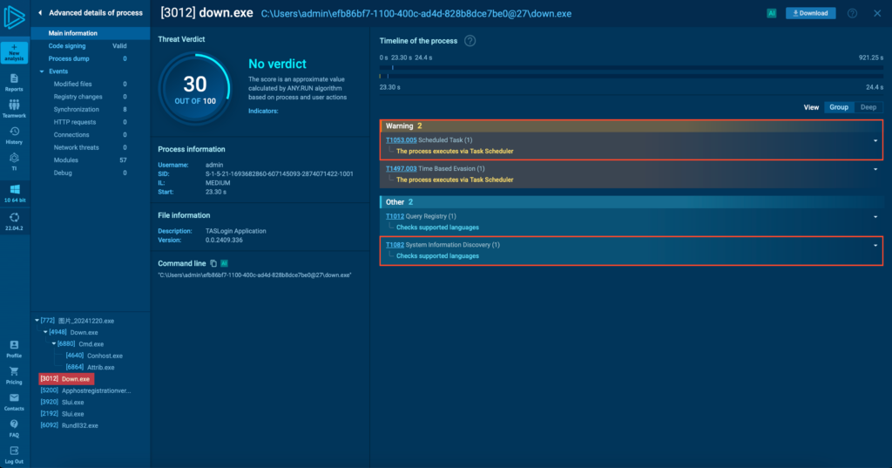Click the Download button
This screenshot has width=892, height=468.
(x=810, y=13)
